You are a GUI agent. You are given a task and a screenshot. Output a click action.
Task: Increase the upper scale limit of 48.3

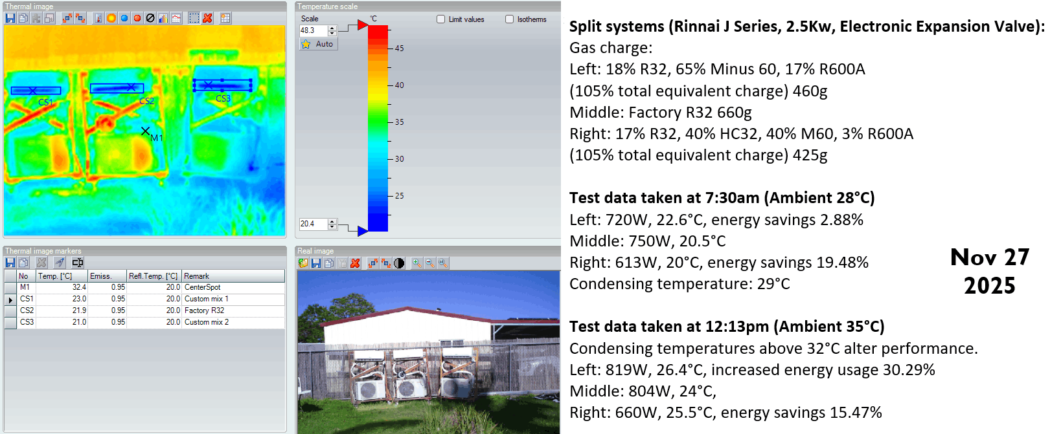(x=332, y=28)
